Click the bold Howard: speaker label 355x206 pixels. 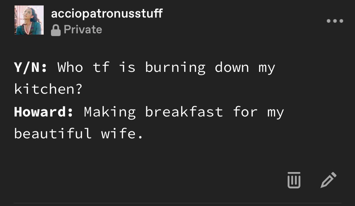44,112
